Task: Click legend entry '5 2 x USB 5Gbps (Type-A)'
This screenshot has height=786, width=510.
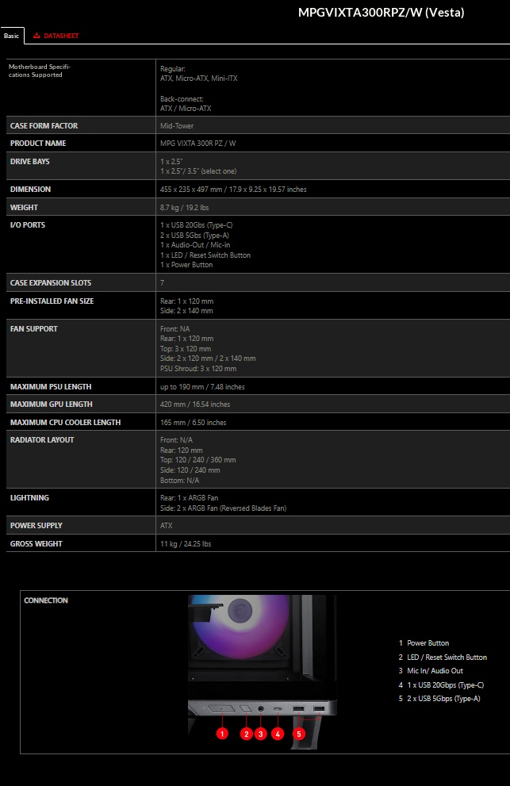Action: coord(439,699)
